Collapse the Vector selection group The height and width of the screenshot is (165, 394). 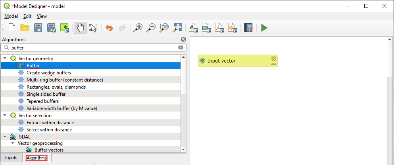pyautogui.click(x=4, y=116)
